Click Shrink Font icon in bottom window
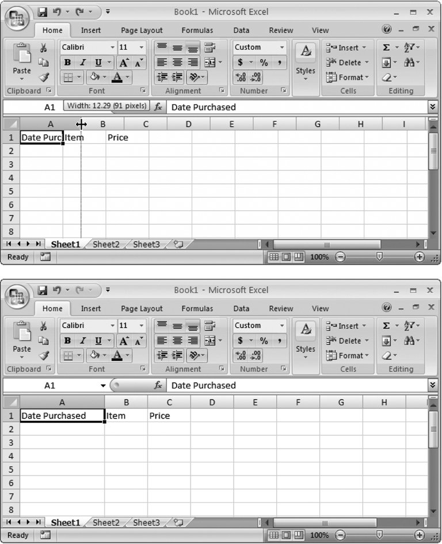This screenshot has height=544, width=442. 139,341
